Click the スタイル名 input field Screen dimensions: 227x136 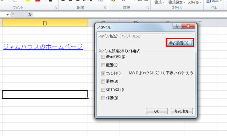click(157, 36)
